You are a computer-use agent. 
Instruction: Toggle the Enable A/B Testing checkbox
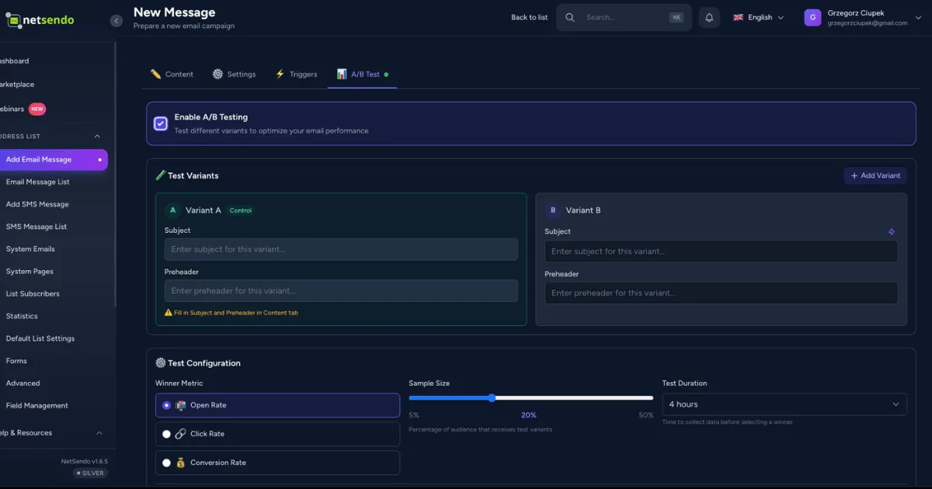coord(161,123)
